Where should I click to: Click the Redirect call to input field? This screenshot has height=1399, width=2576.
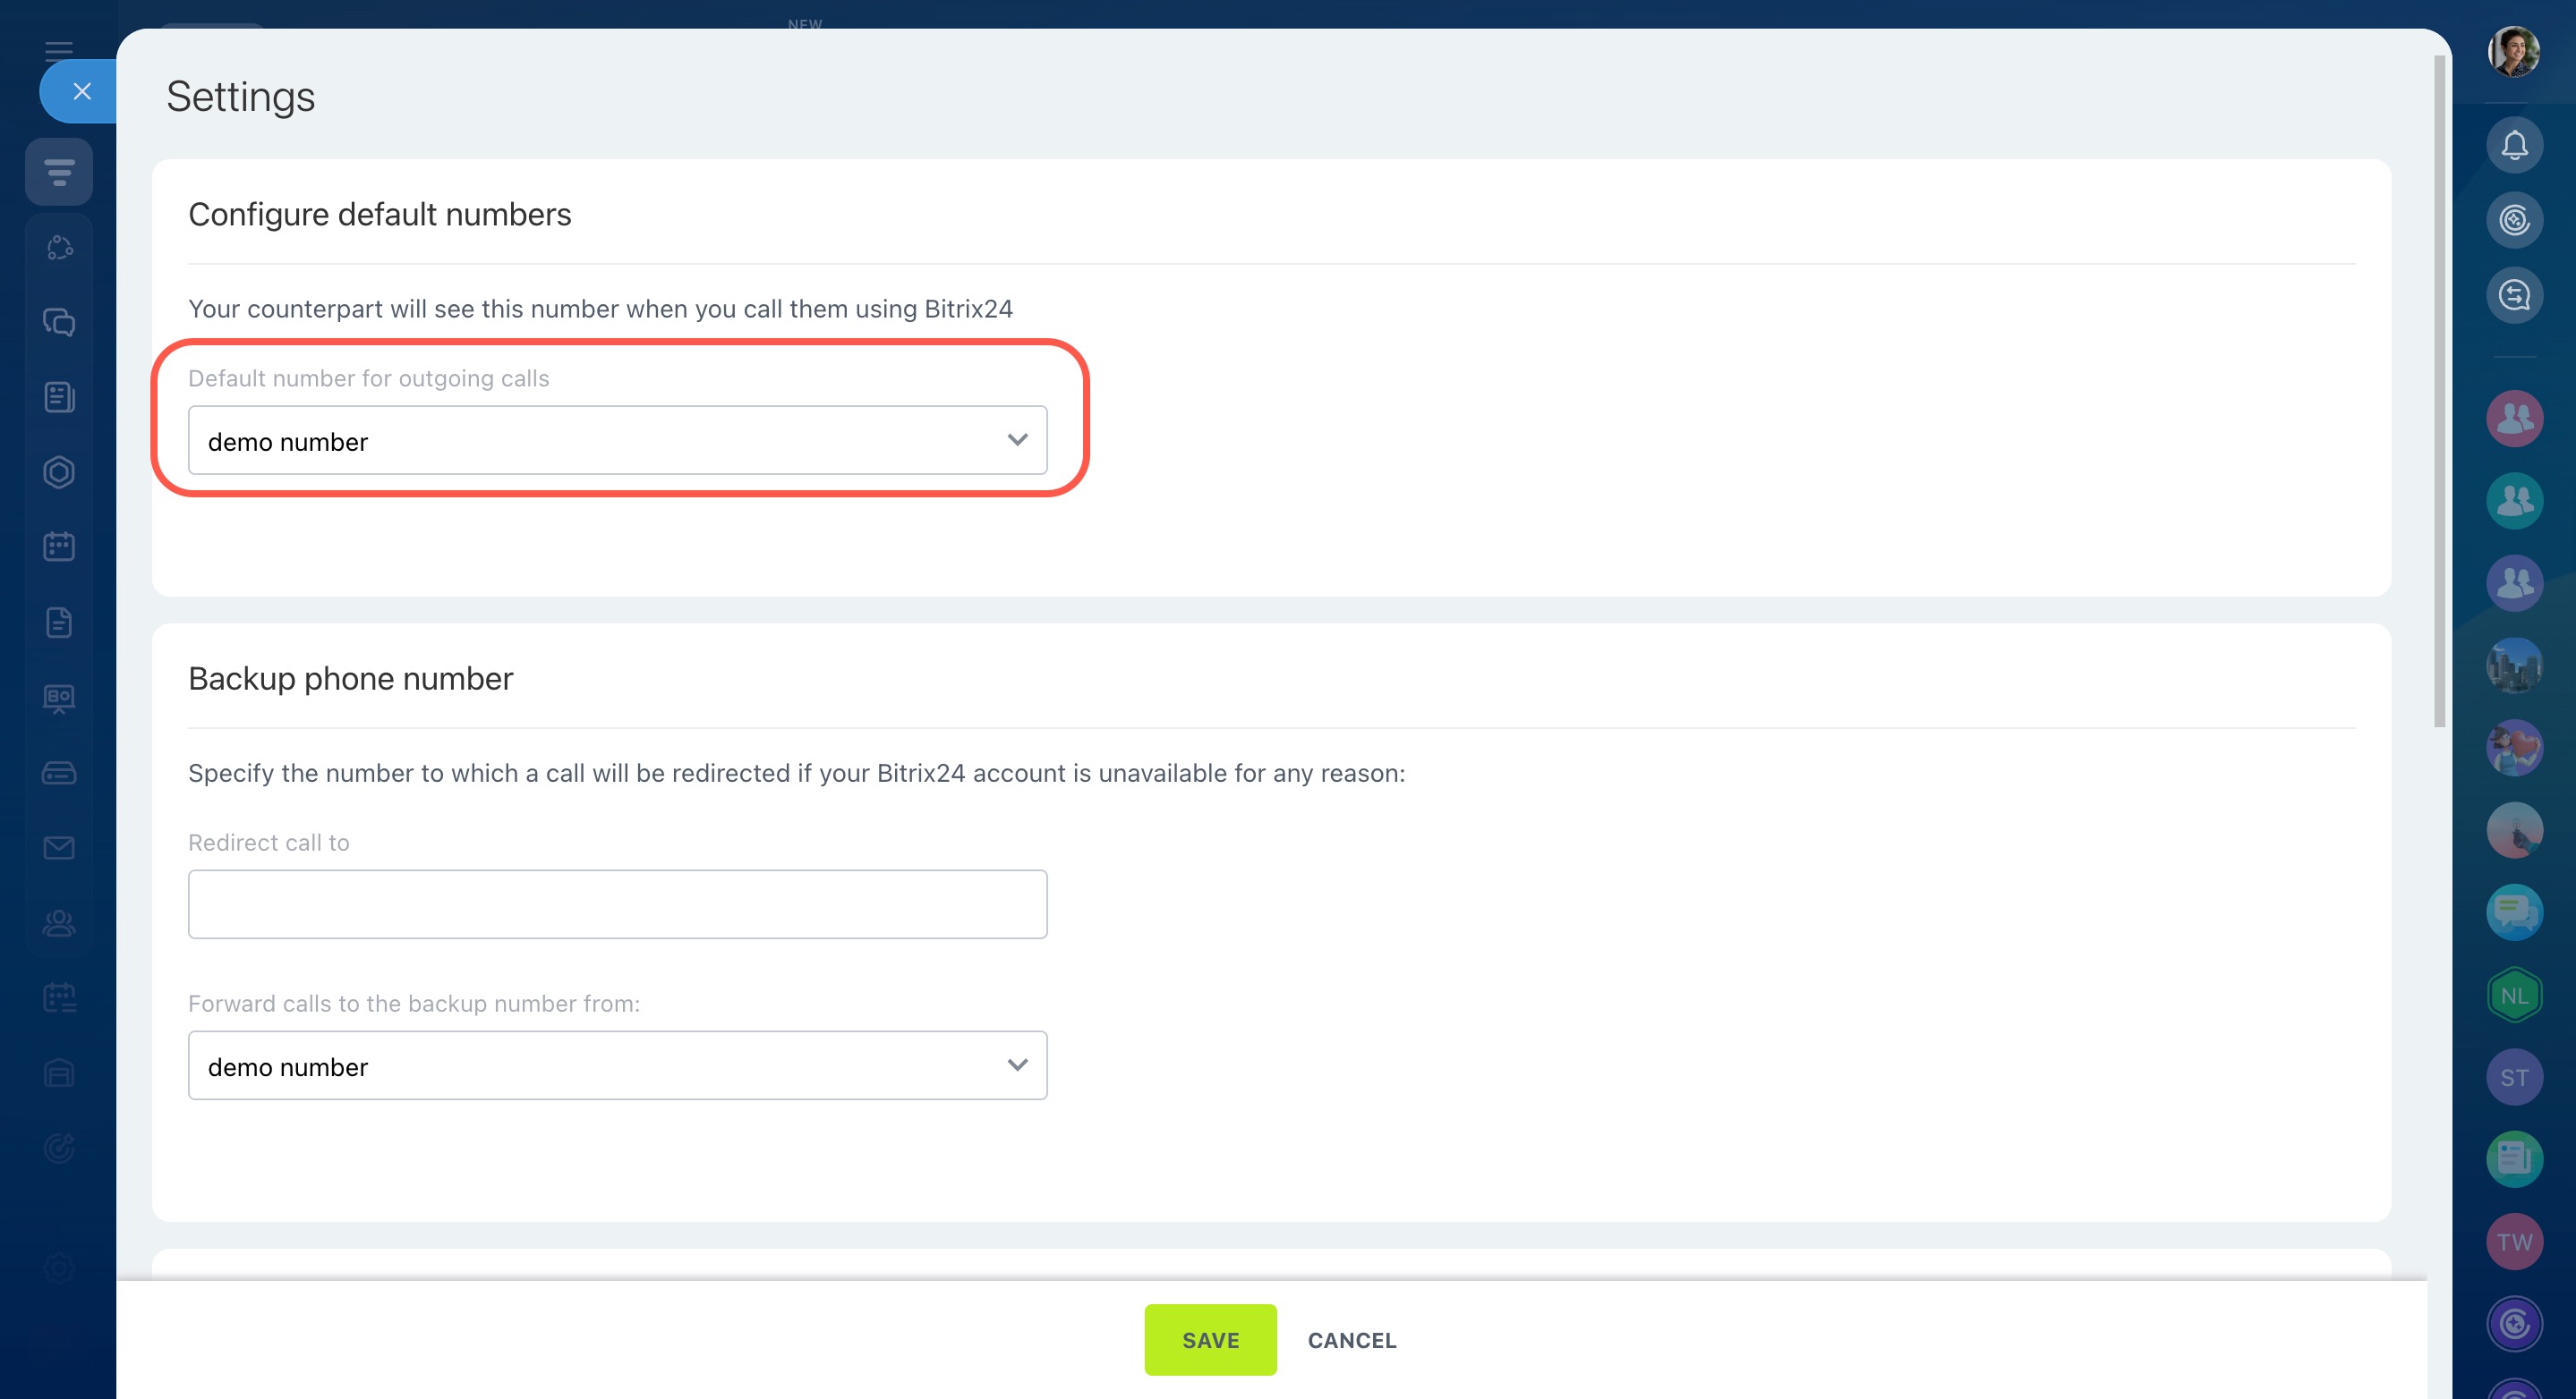pyautogui.click(x=617, y=904)
